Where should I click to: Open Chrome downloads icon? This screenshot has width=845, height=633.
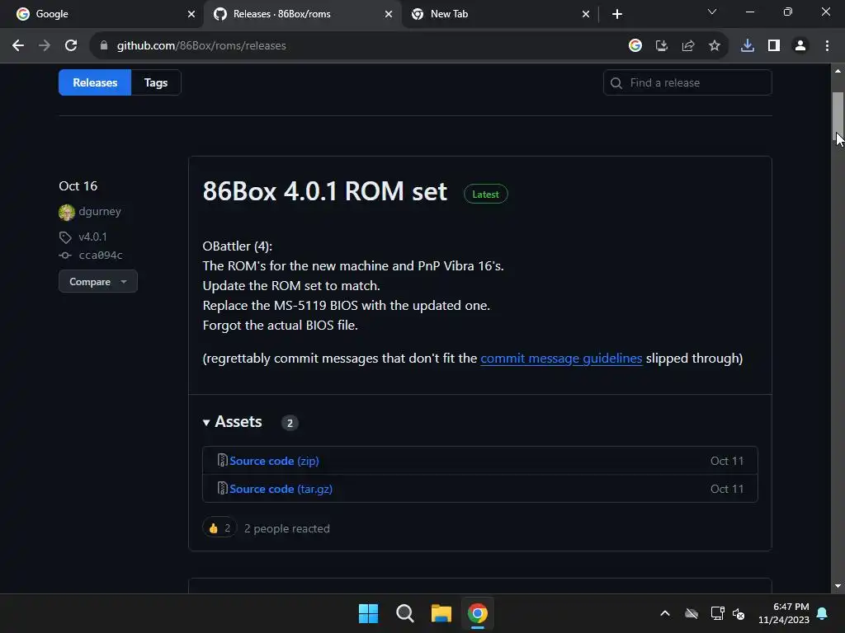click(748, 46)
